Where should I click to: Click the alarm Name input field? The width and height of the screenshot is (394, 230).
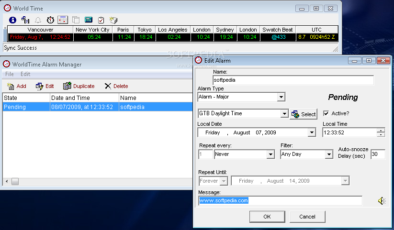(293, 80)
